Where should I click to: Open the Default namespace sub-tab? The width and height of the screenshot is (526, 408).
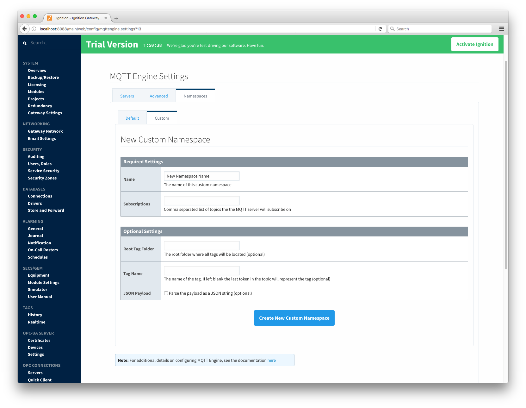click(x=132, y=118)
